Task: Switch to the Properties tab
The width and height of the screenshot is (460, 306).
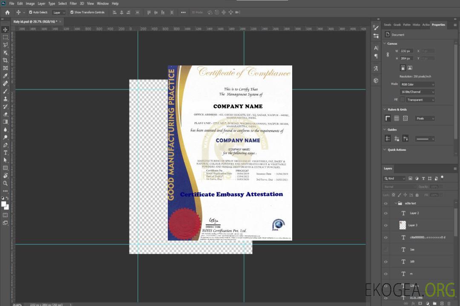Action: (x=438, y=25)
